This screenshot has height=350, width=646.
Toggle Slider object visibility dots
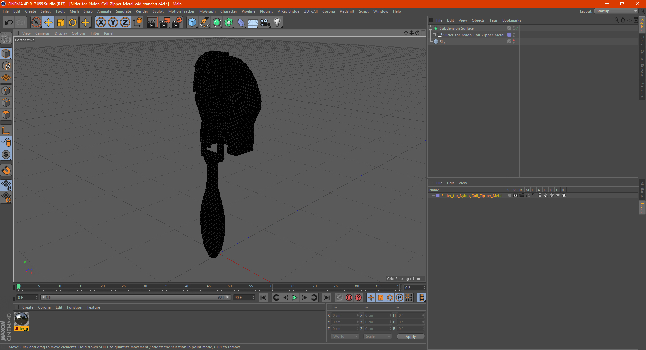tap(514, 35)
